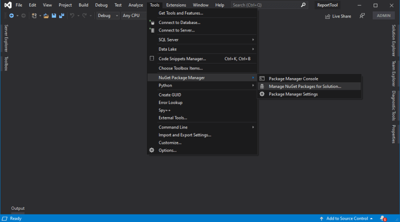
Task: Click the Package Manager Console icon
Action: tap(262, 79)
